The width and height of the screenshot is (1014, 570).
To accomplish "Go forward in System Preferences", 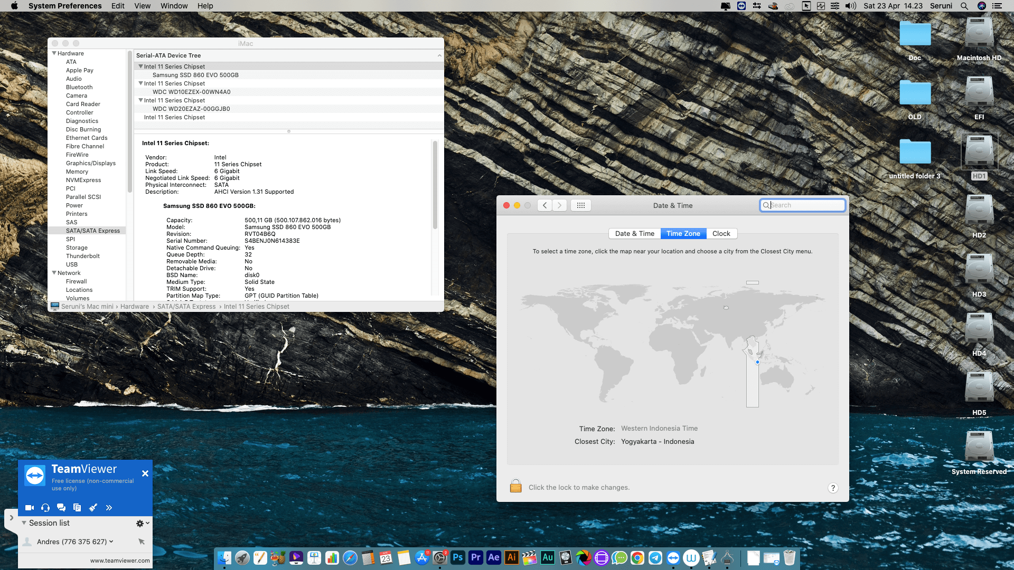I will pos(559,205).
